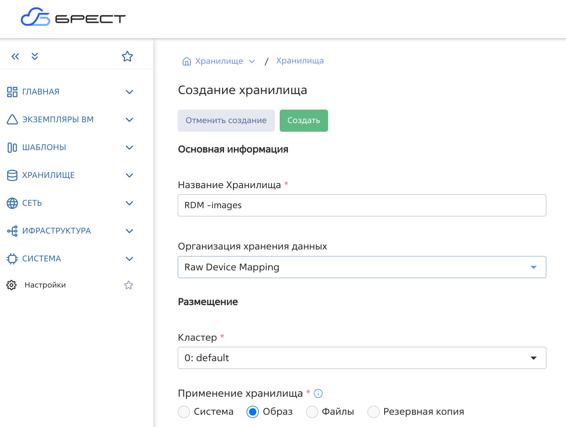Click the info icon beside Применение хранилища
566x427 pixels.
pyautogui.click(x=318, y=393)
